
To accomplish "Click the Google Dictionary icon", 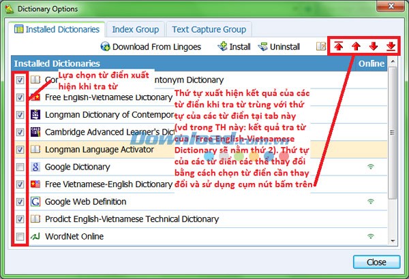I will (x=34, y=167).
